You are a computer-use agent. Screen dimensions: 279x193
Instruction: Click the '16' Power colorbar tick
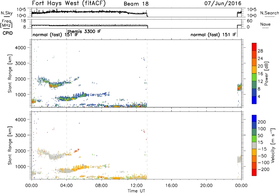coord(260,74)
